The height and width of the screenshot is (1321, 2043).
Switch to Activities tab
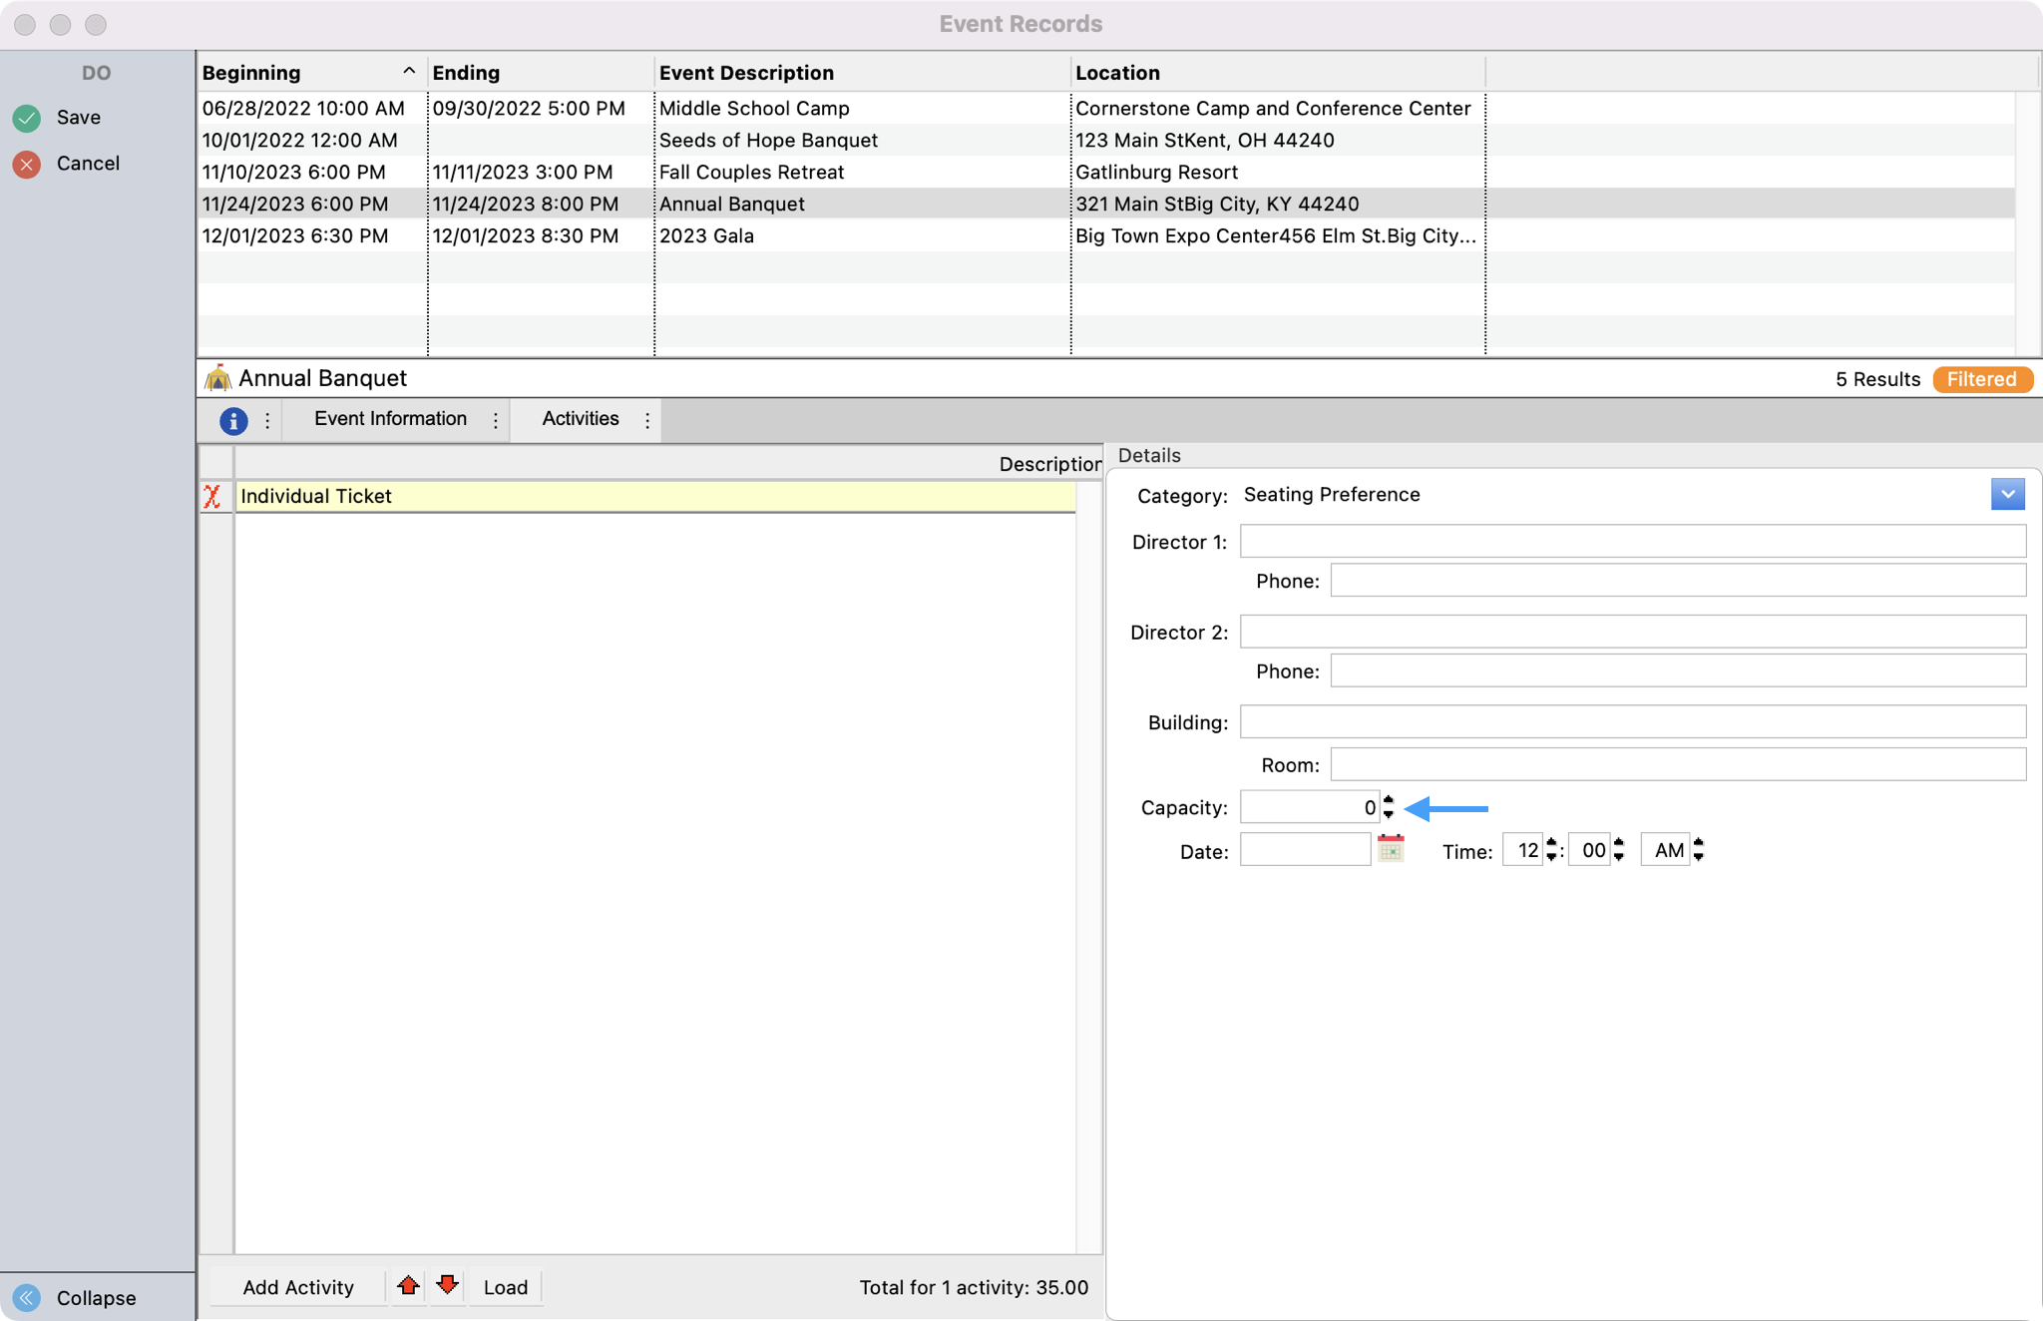581,419
